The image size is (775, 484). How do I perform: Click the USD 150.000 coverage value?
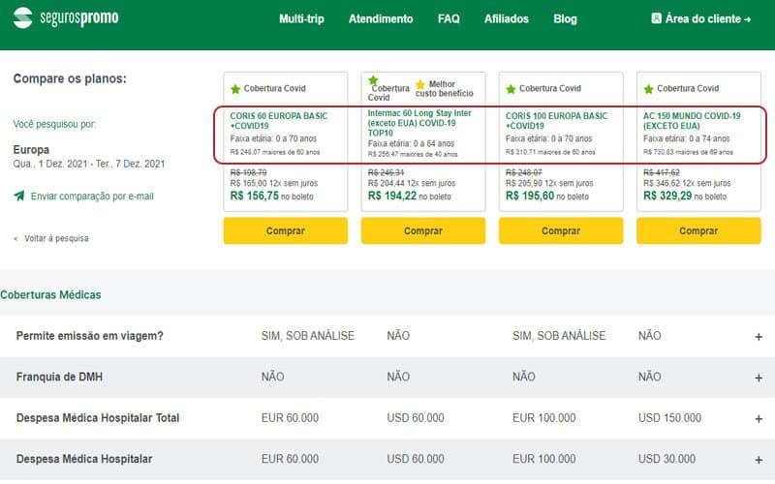click(669, 418)
